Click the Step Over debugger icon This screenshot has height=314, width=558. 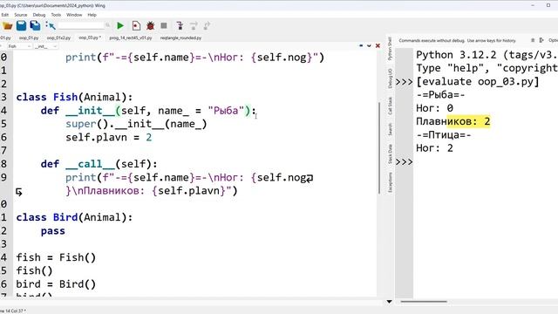pyautogui.click(x=194, y=25)
